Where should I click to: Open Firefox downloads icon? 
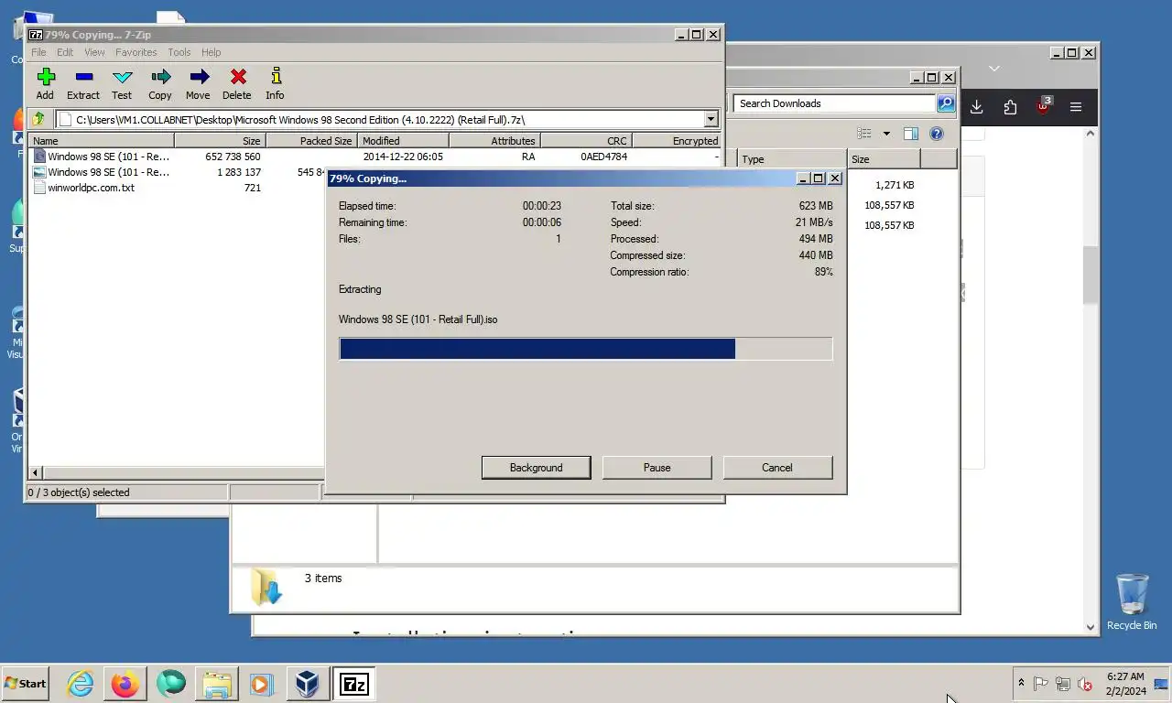pos(977,107)
